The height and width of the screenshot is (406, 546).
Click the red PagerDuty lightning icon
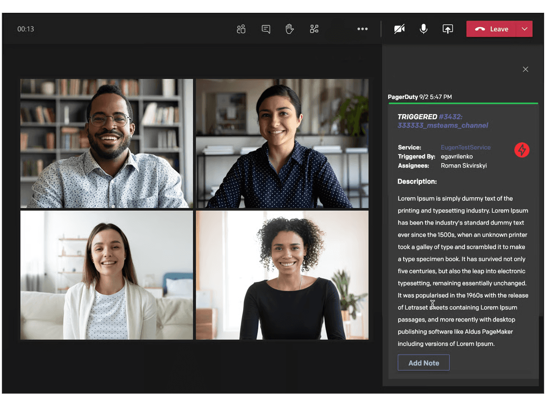pos(521,150)
